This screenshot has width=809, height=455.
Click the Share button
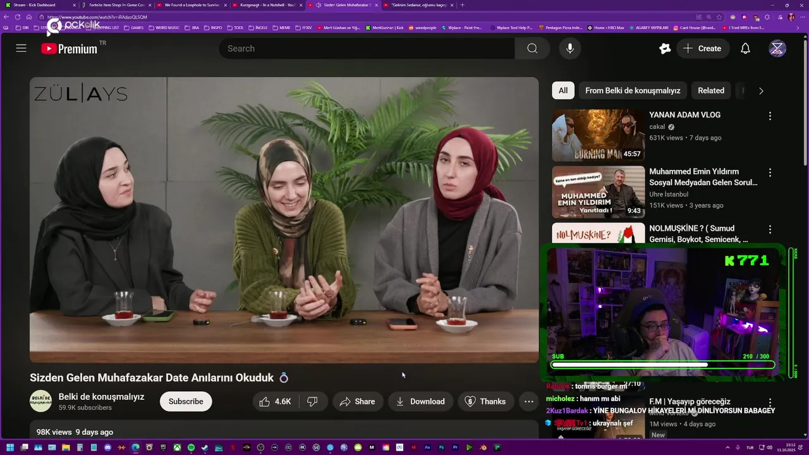[357, 401]
